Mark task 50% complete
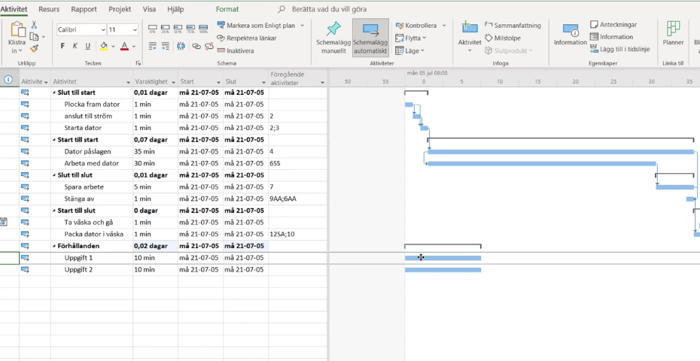Screen dimensions: 700x361 coord(178,29)
